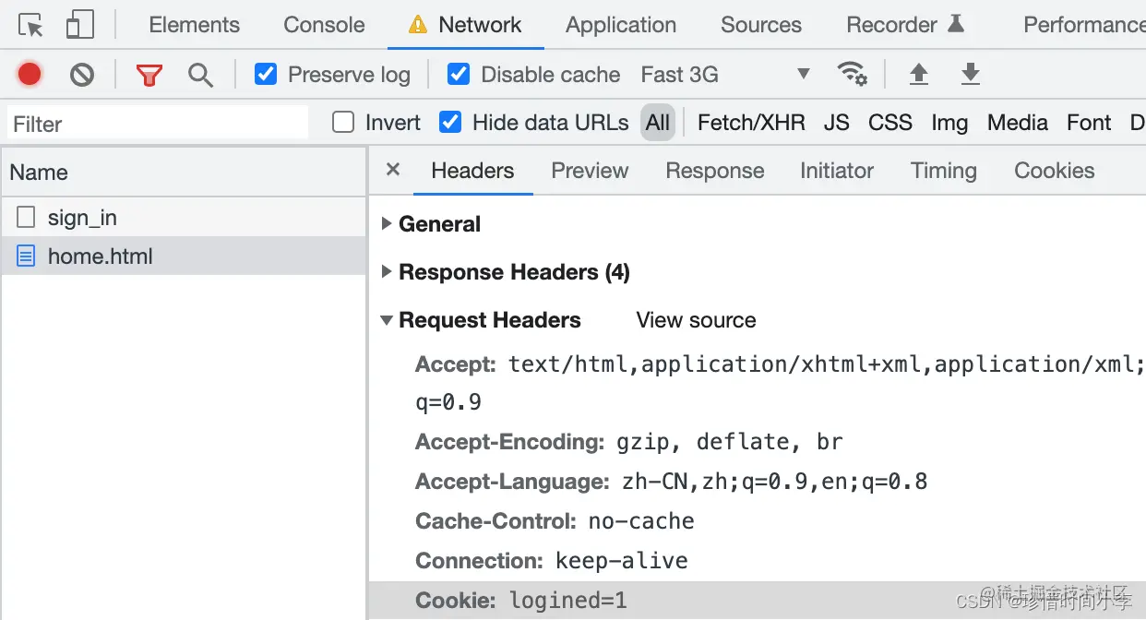
Task: Click the import HAR upload arrow
Action: point(918,74)
